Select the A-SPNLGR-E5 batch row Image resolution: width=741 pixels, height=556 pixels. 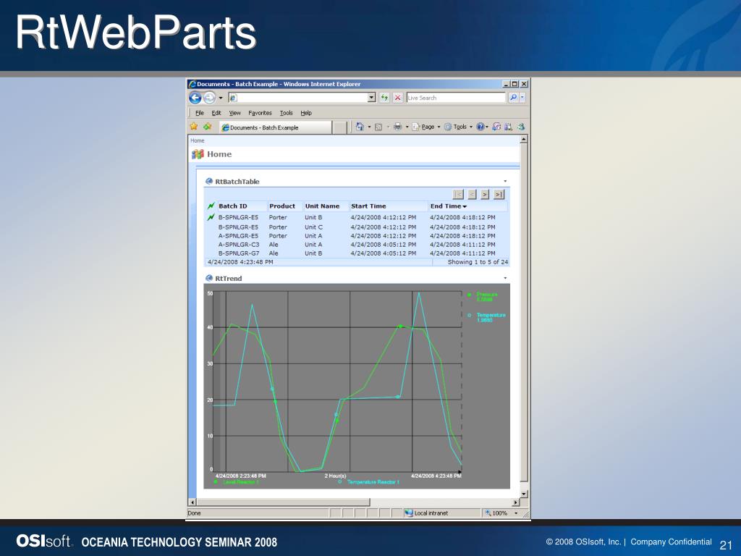[x=357, y=236]
